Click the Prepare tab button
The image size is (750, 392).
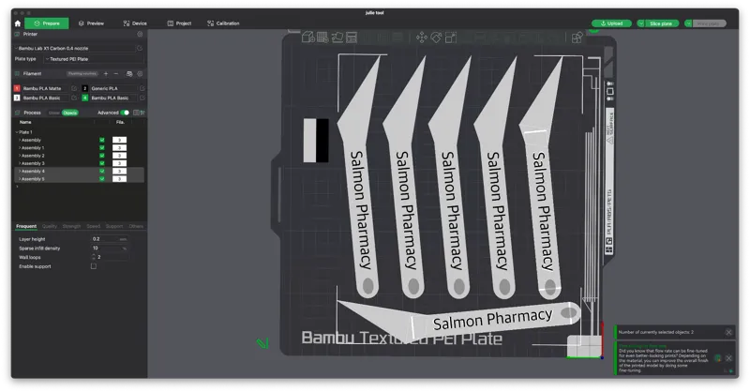[46, 23]
